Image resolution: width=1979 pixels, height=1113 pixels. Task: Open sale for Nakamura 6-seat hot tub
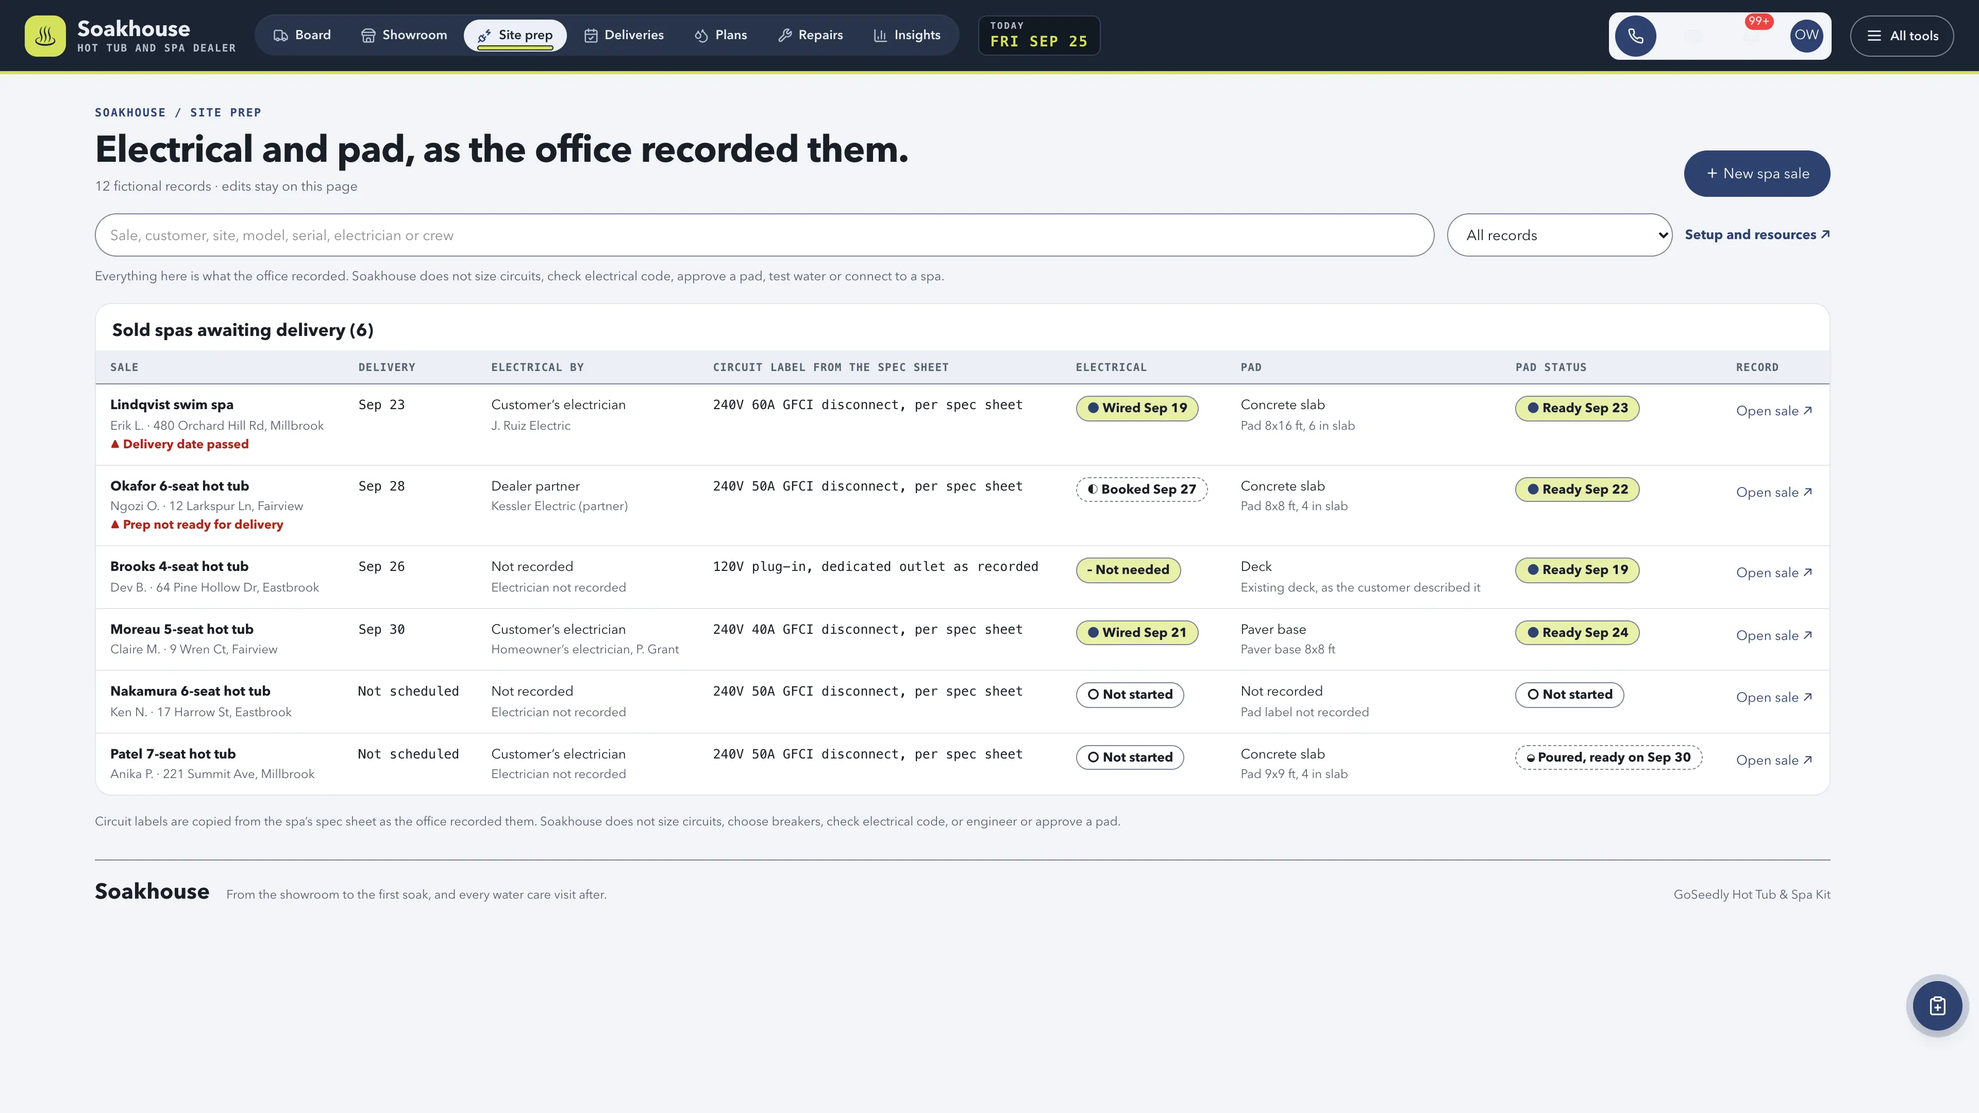tap(1774, 698)
